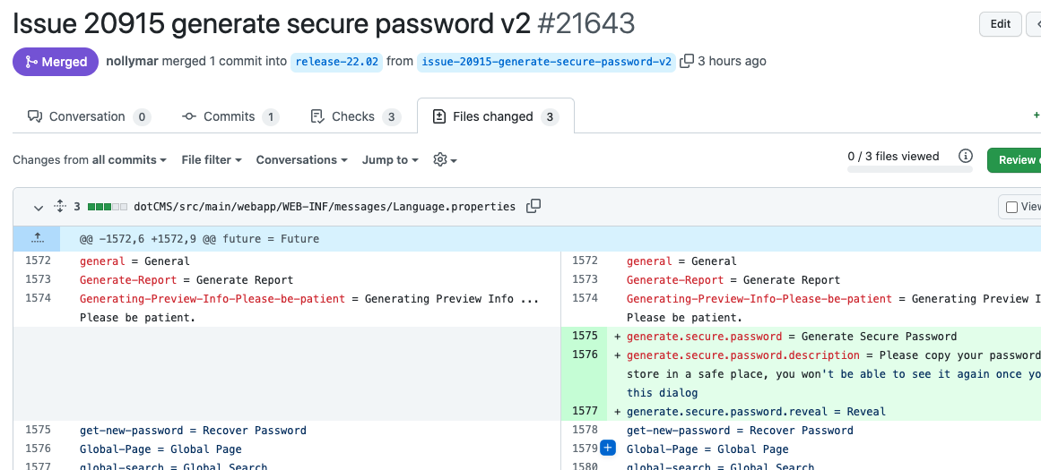Open the File filter dropdown

(x=212, y=159)
